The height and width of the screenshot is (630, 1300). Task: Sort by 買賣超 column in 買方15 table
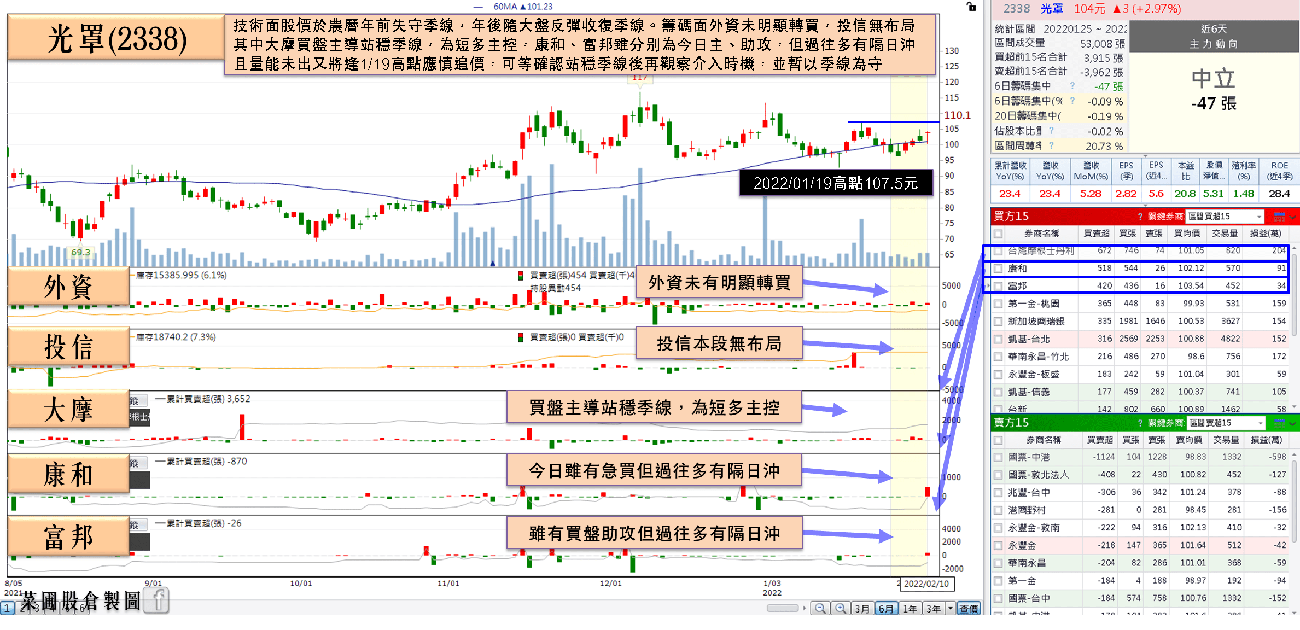[x=1097, y=234]
